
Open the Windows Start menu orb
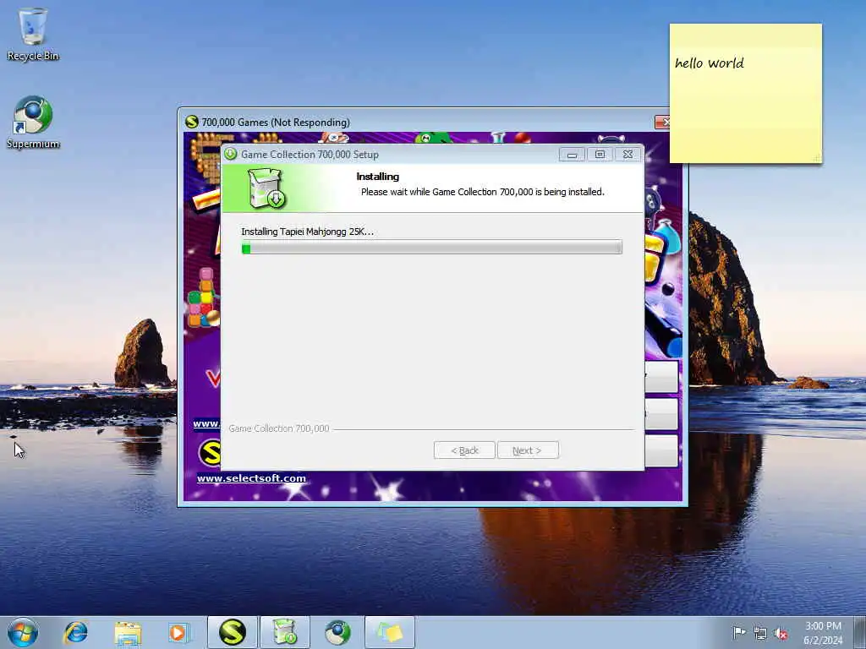click(23, 632)
